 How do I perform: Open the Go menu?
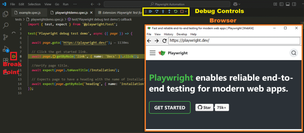click(57, 4)
